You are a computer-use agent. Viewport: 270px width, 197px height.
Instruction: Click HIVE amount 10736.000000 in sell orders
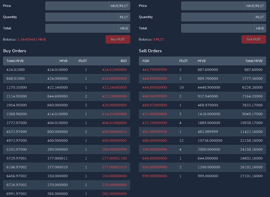(210, 140)
